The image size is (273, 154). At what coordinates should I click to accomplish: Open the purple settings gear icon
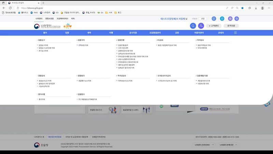(x=236, y=19)
